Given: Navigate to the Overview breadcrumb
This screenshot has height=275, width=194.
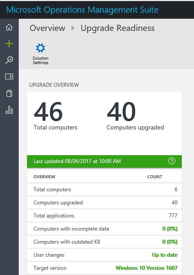Looking at the screenshot, I should click(48, 28).
